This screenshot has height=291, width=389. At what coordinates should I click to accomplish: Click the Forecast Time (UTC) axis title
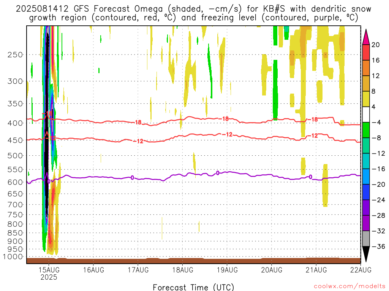click(x=193, y=287)
